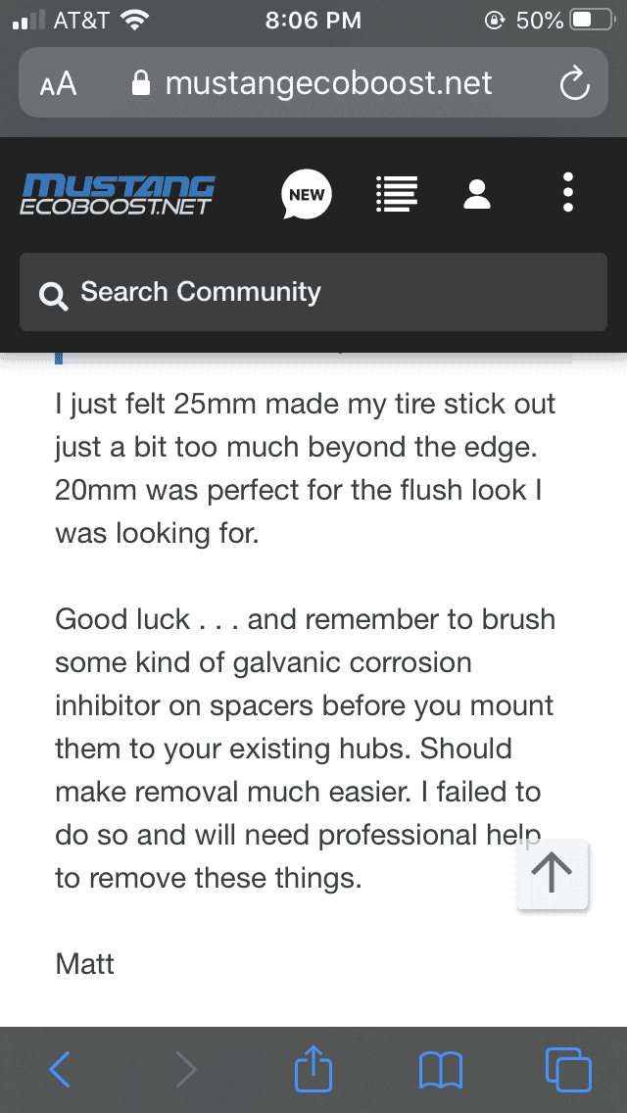Image resolution: width=627 pixels, height=1113 pixels.
Task: Tap the search magnifier icon
Action: (x=54, y=295)
